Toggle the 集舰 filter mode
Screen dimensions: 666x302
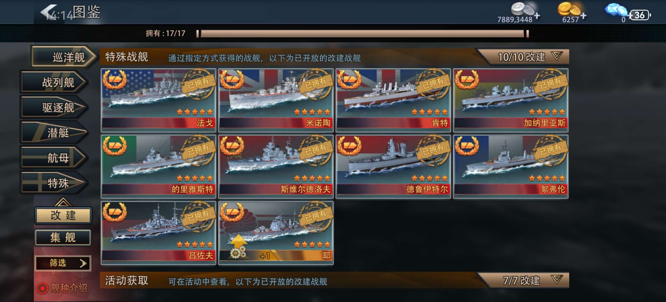(63, 238)
